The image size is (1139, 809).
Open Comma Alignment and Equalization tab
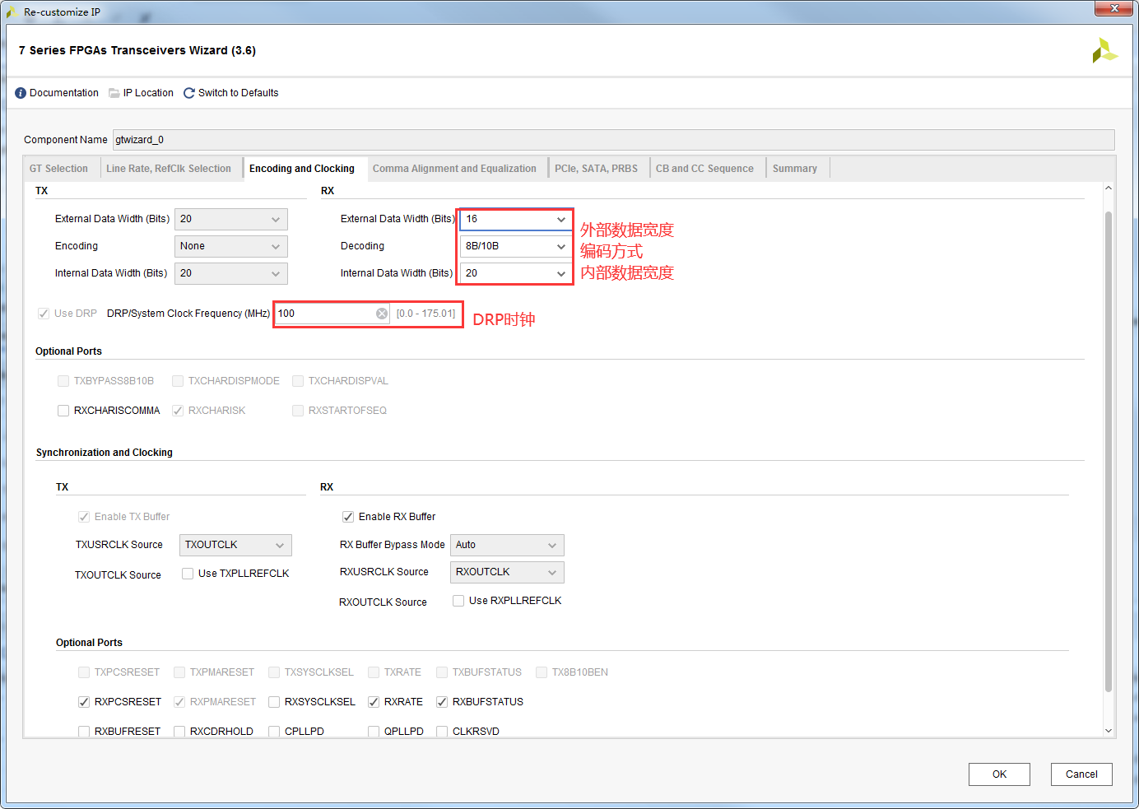454,169
